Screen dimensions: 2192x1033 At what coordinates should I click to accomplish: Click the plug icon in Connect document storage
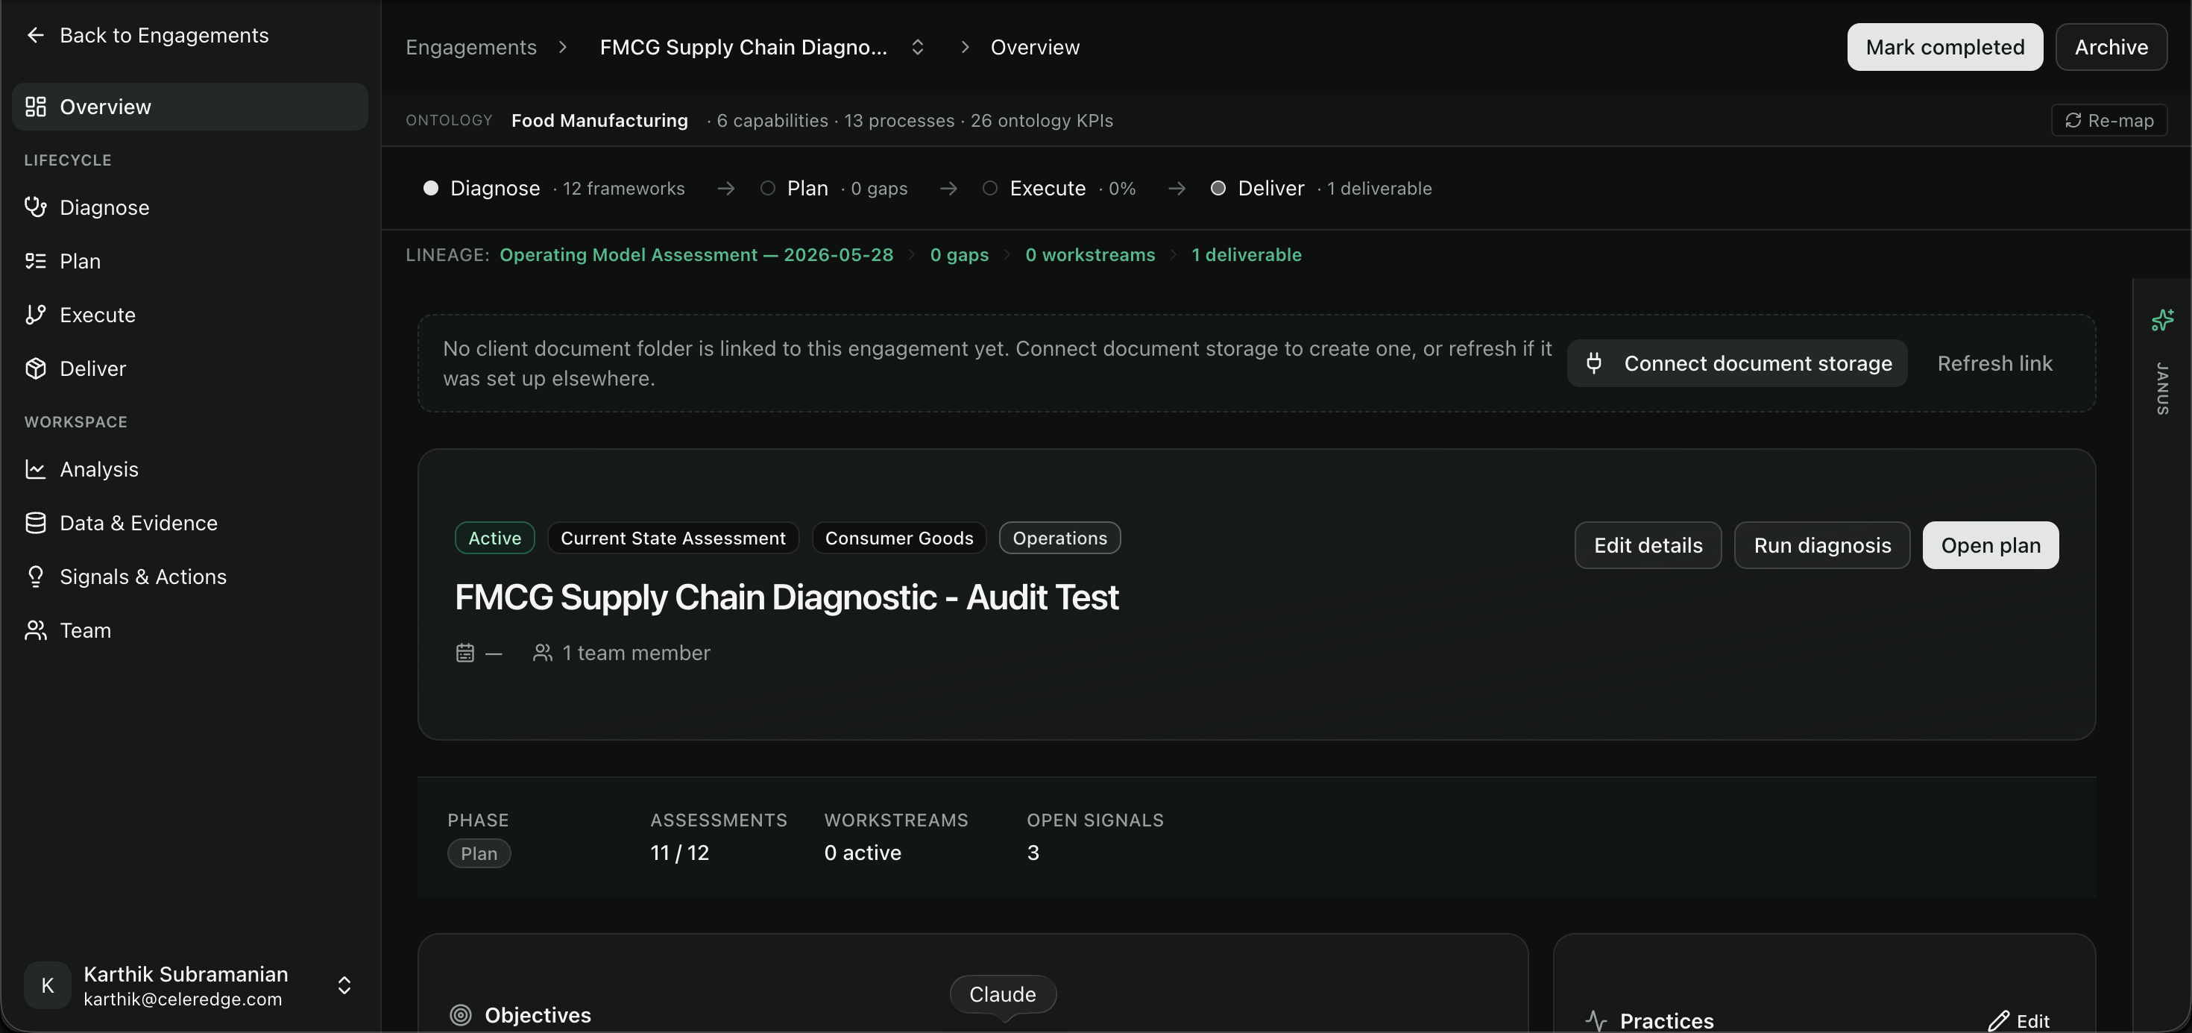pyautogui.click(x=1594, y=363)
